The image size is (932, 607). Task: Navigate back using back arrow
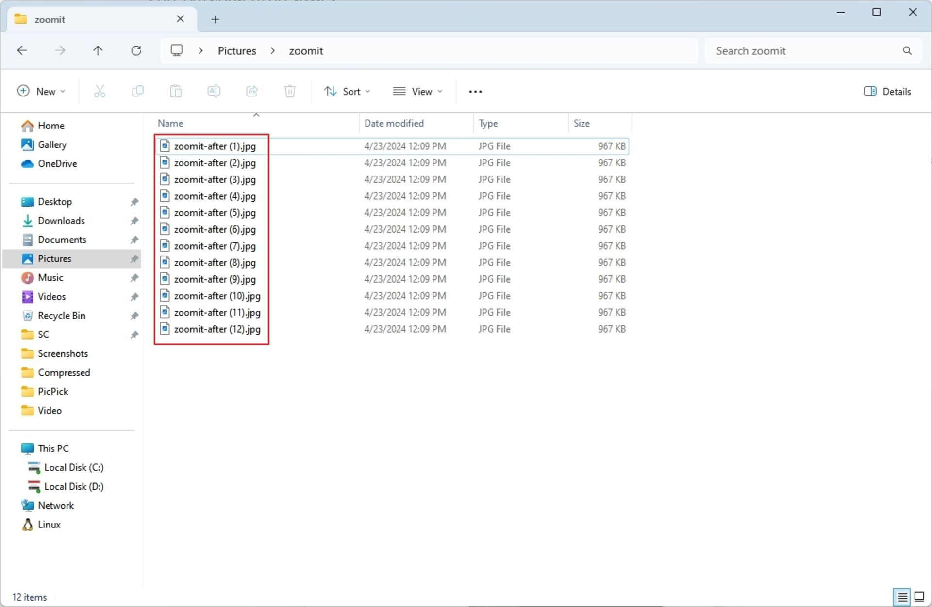[x=22, y=50]
